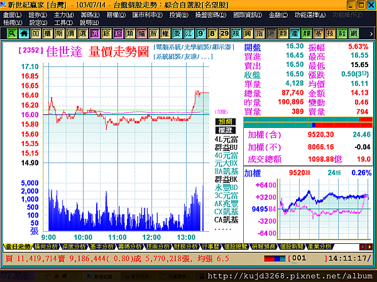
Task: Open the magnifier search tool
Action: pos(12,33)
